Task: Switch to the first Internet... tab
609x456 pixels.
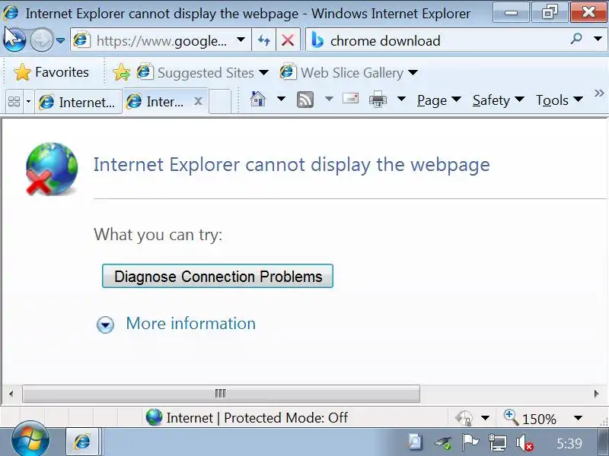Action: pyautogui.click(x=78, y=102)
